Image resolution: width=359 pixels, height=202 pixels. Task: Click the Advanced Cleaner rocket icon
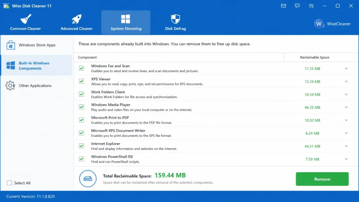[76, 19]
